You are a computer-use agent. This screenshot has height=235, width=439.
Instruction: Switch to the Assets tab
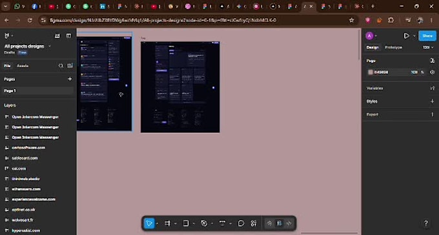(x=23, y=66)
